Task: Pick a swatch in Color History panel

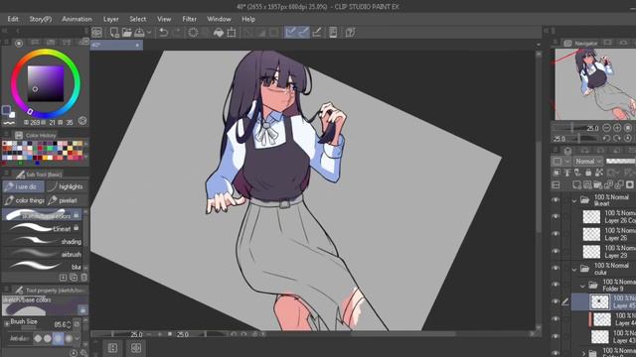Action: (43, 151)
